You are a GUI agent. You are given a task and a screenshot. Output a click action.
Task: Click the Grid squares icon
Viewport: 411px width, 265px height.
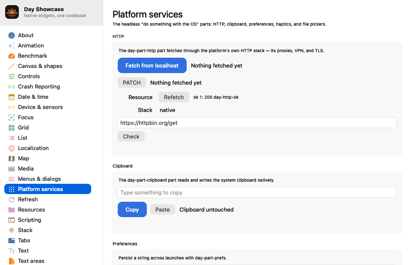tap(12, 128)
